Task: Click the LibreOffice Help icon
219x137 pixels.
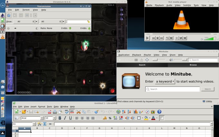Action: point(159,112)
